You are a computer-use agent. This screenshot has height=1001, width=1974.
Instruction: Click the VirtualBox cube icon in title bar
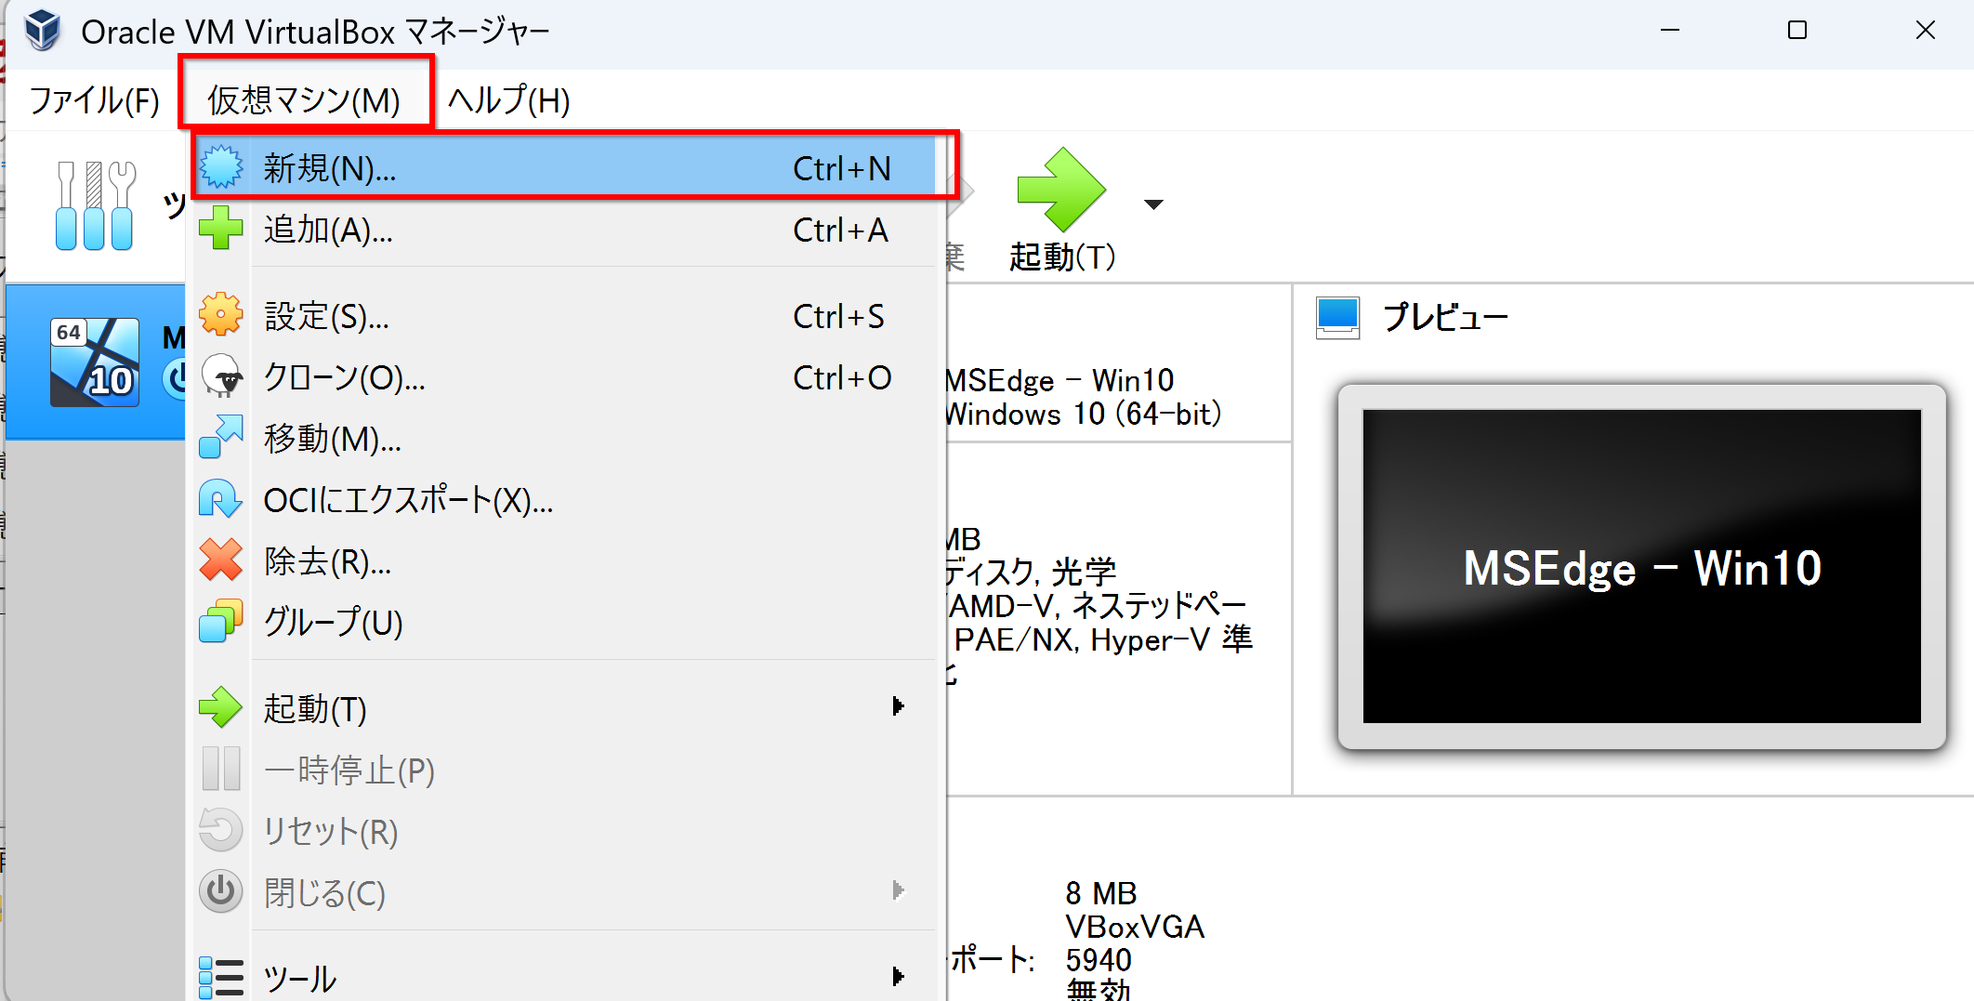(x=43, y=31)
